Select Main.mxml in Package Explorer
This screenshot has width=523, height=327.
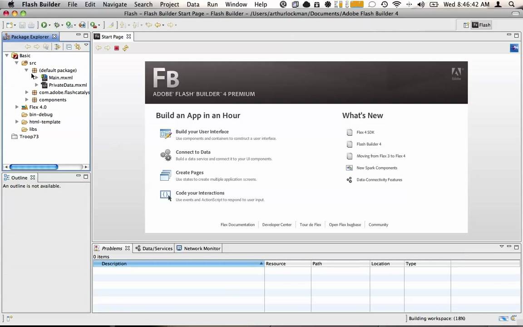[x=61, y=77]
